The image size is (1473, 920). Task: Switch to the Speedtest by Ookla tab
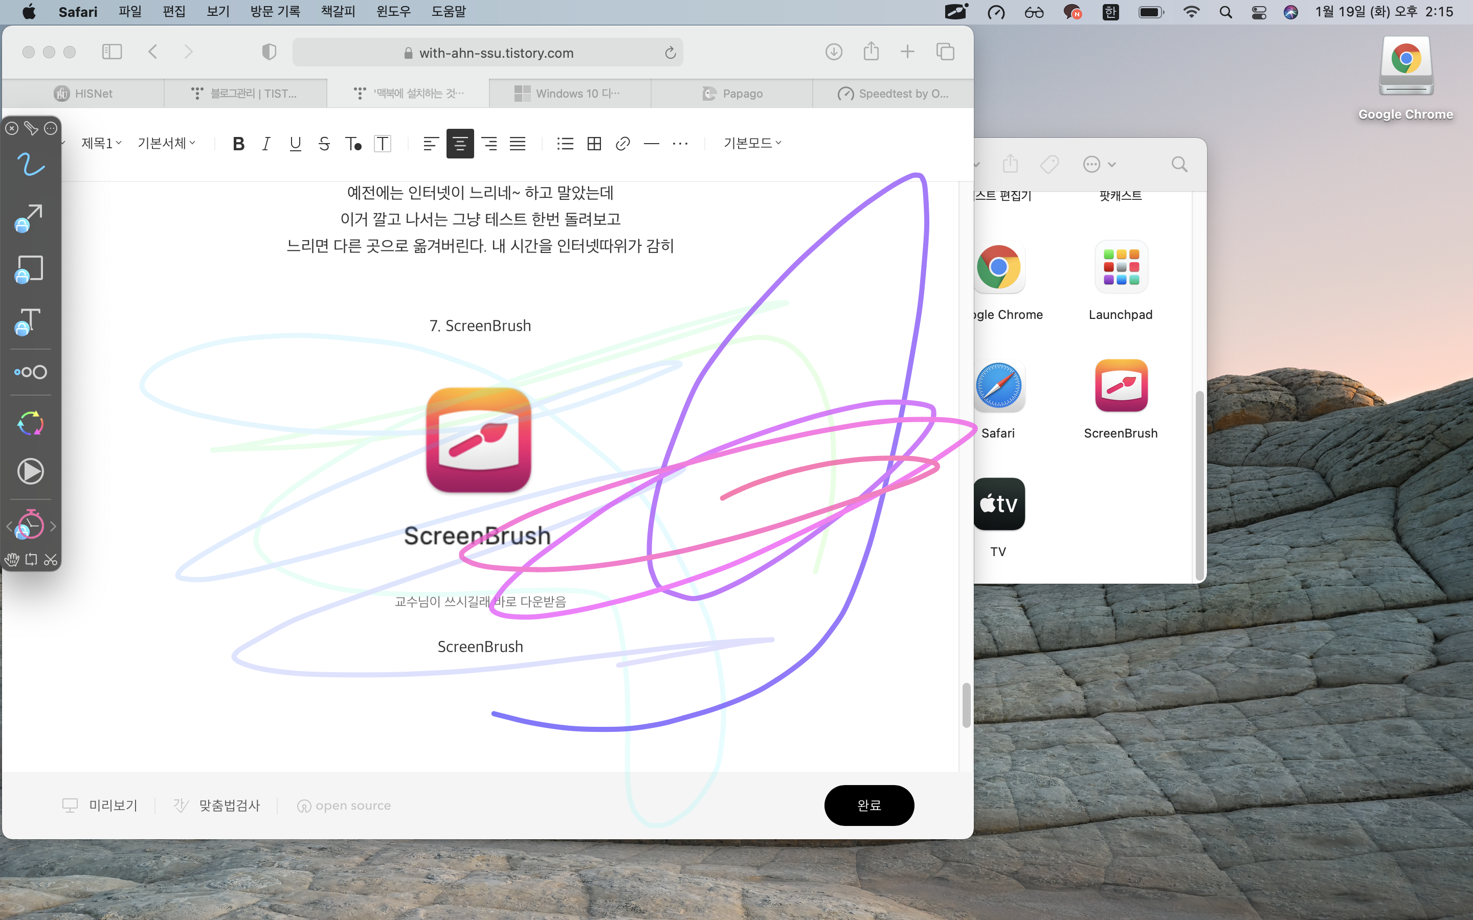(894, 93)
